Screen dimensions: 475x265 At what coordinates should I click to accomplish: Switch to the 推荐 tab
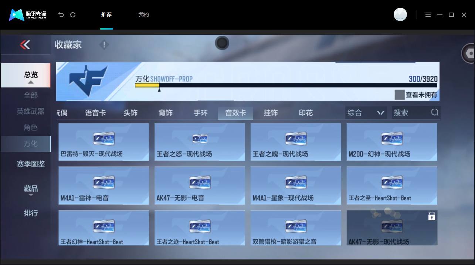point(106,14)
